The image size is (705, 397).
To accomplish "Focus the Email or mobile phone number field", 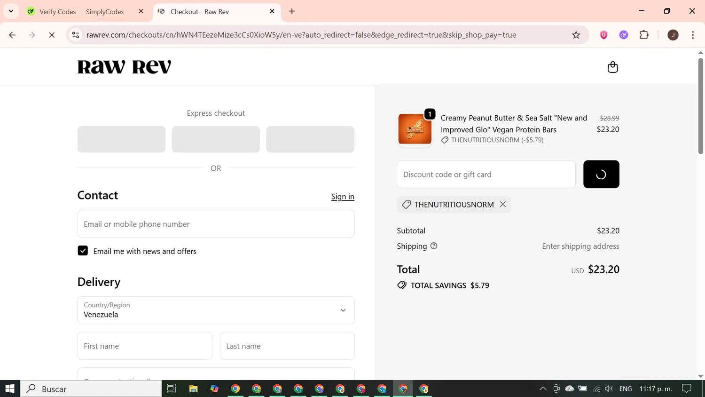I will pyautogui.click(x=216, y=224).
